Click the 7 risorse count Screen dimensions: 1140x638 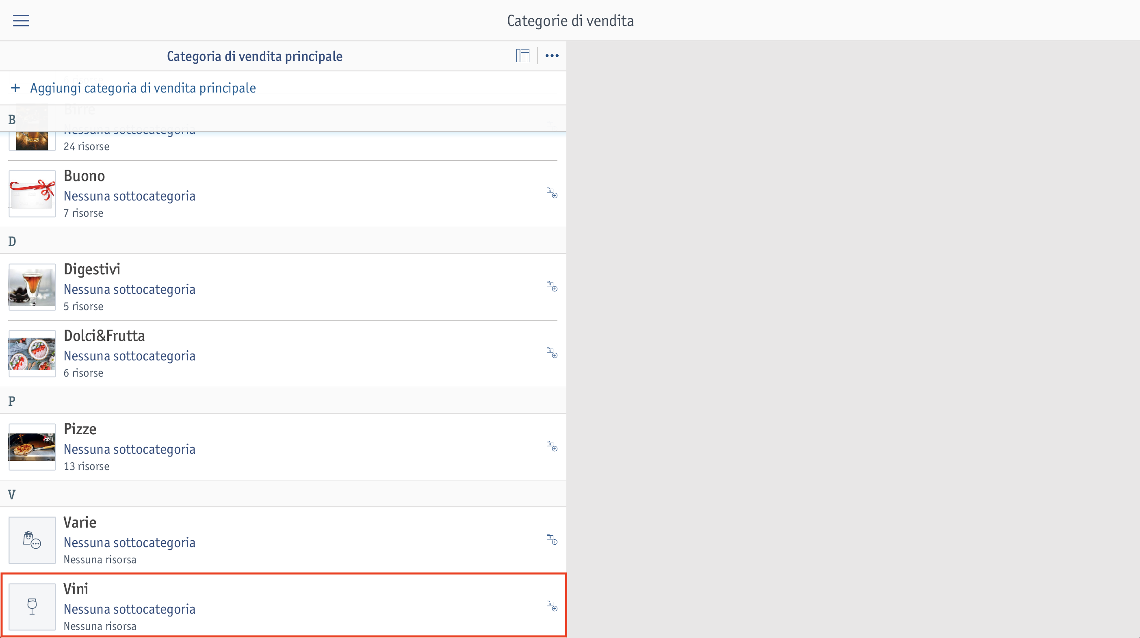click(x=84, y=213)
